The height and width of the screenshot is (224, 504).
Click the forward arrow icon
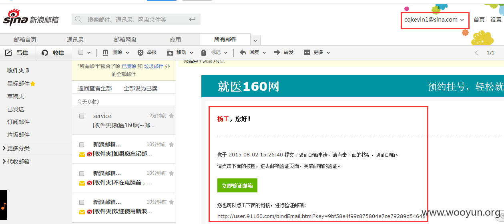277,52
